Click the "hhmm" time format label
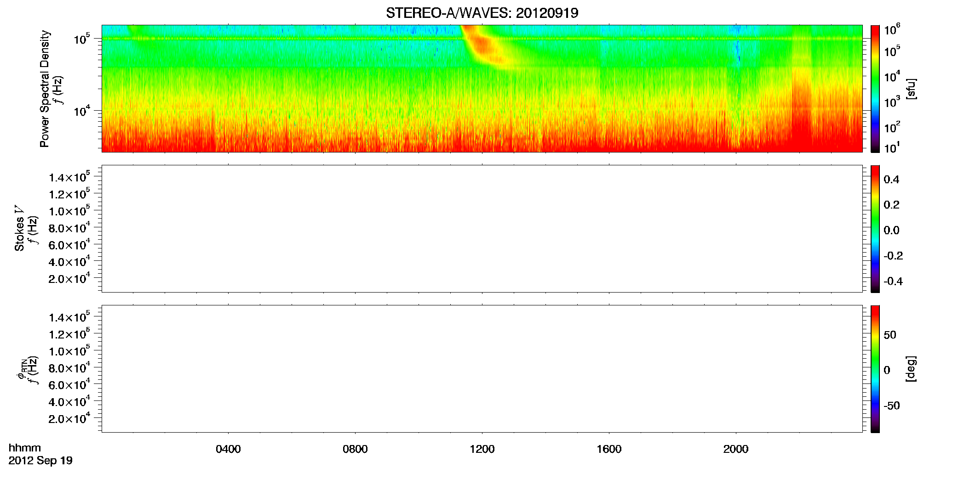The width and height of the screenshot is (964, 496). click(x=25, y=448)
